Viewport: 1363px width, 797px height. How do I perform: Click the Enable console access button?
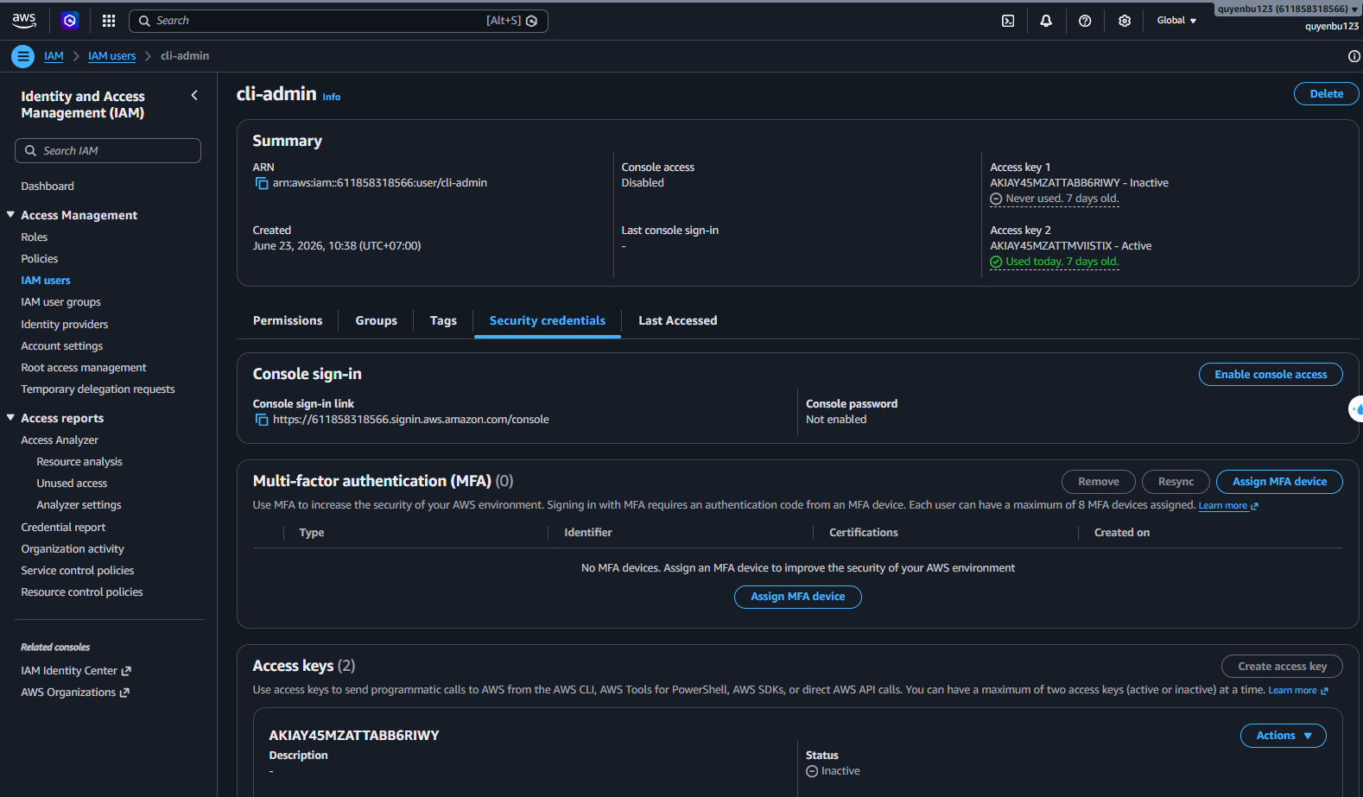tap(1271, 375)
